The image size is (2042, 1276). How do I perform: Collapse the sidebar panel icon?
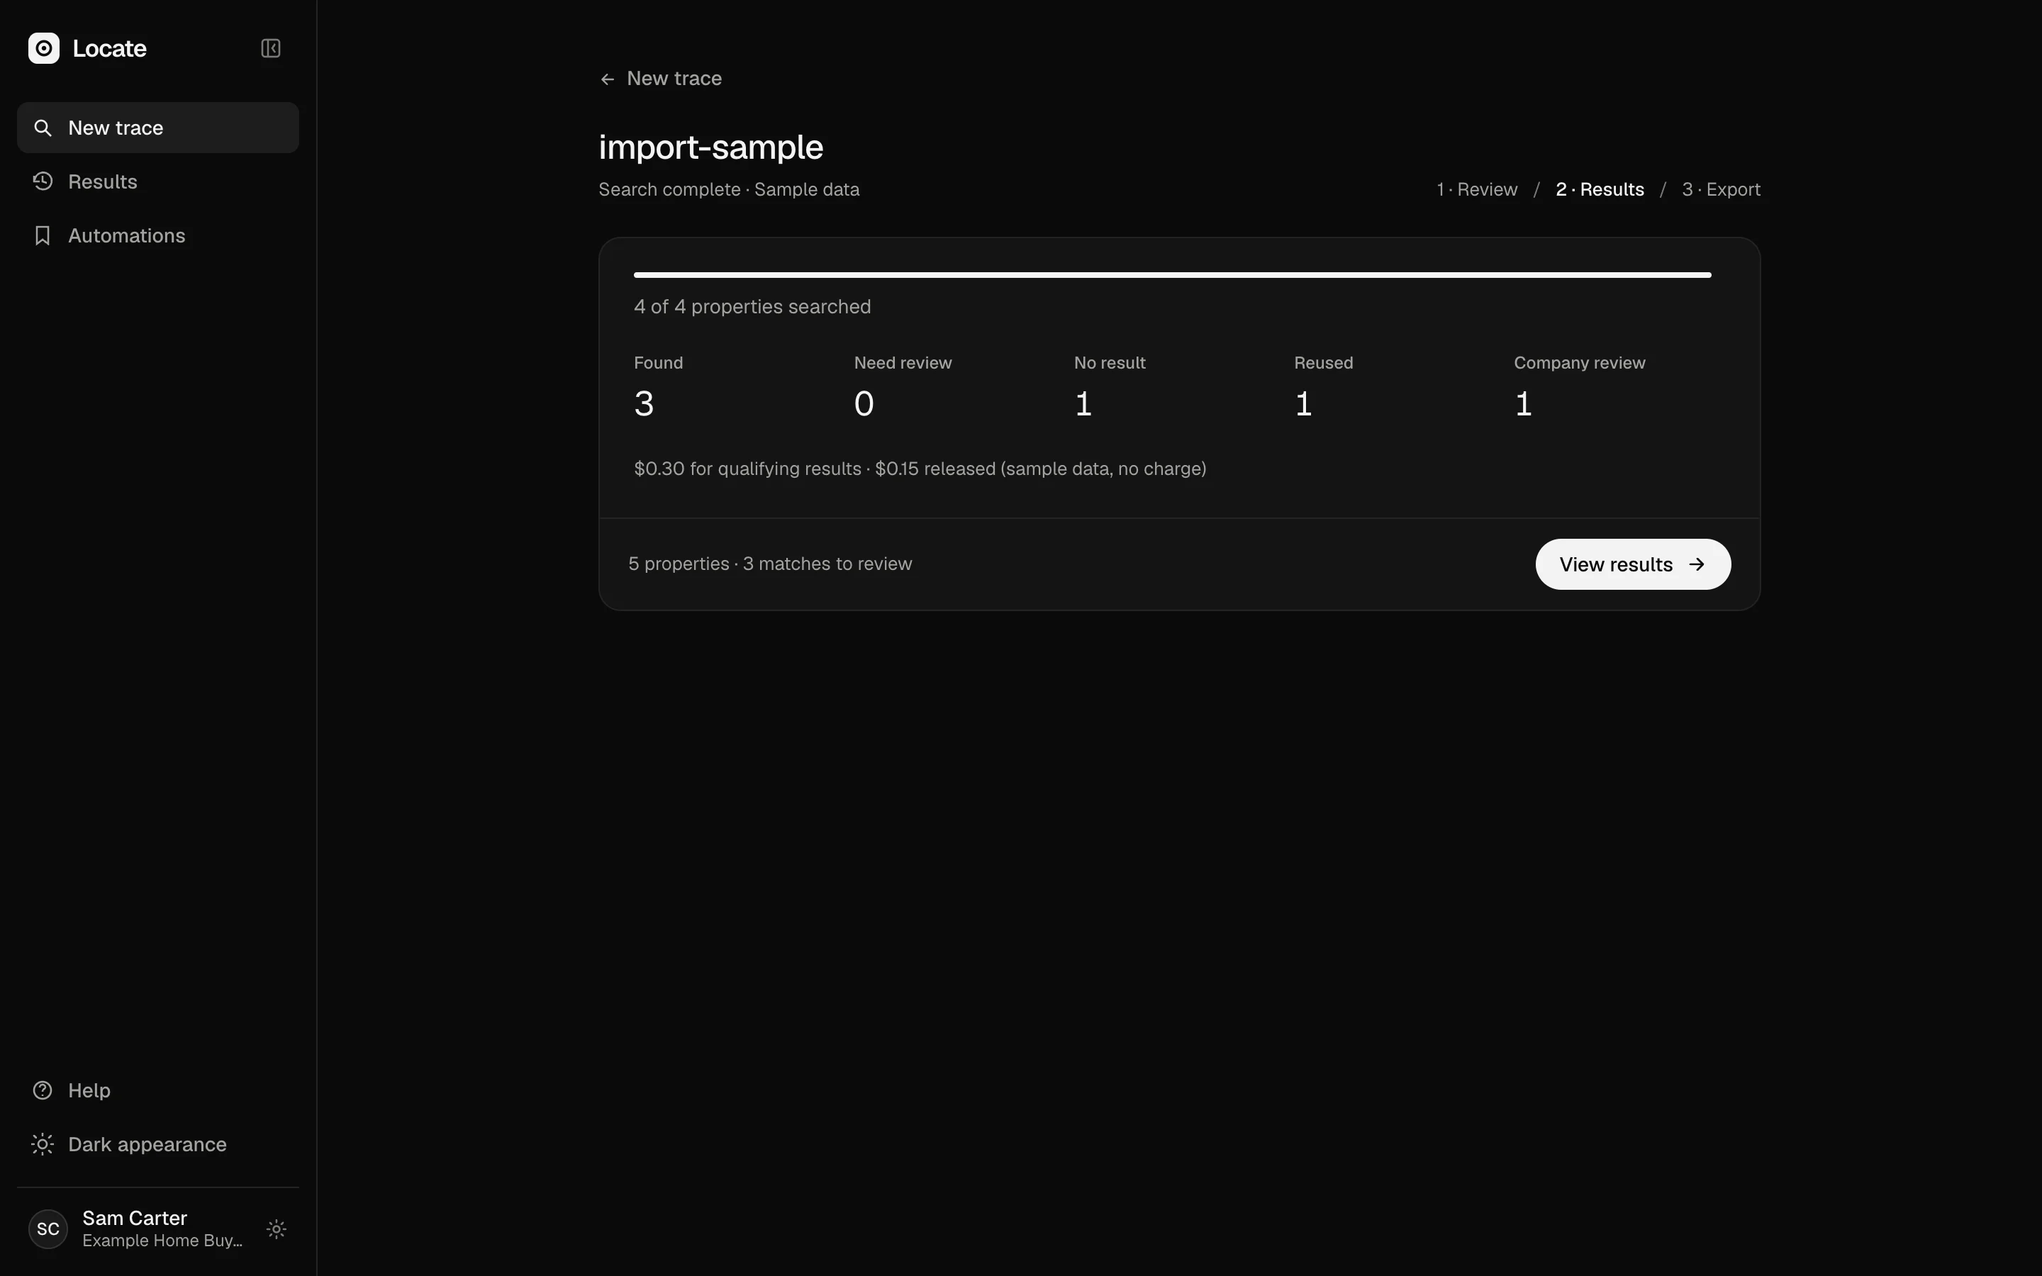tap(271, 48)
